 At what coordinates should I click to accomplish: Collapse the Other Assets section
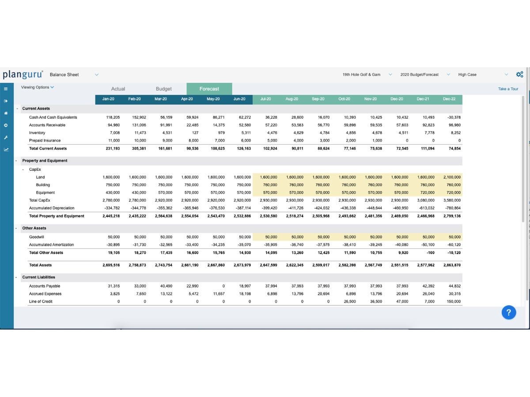pyautogui.click(x=17, y=228)
